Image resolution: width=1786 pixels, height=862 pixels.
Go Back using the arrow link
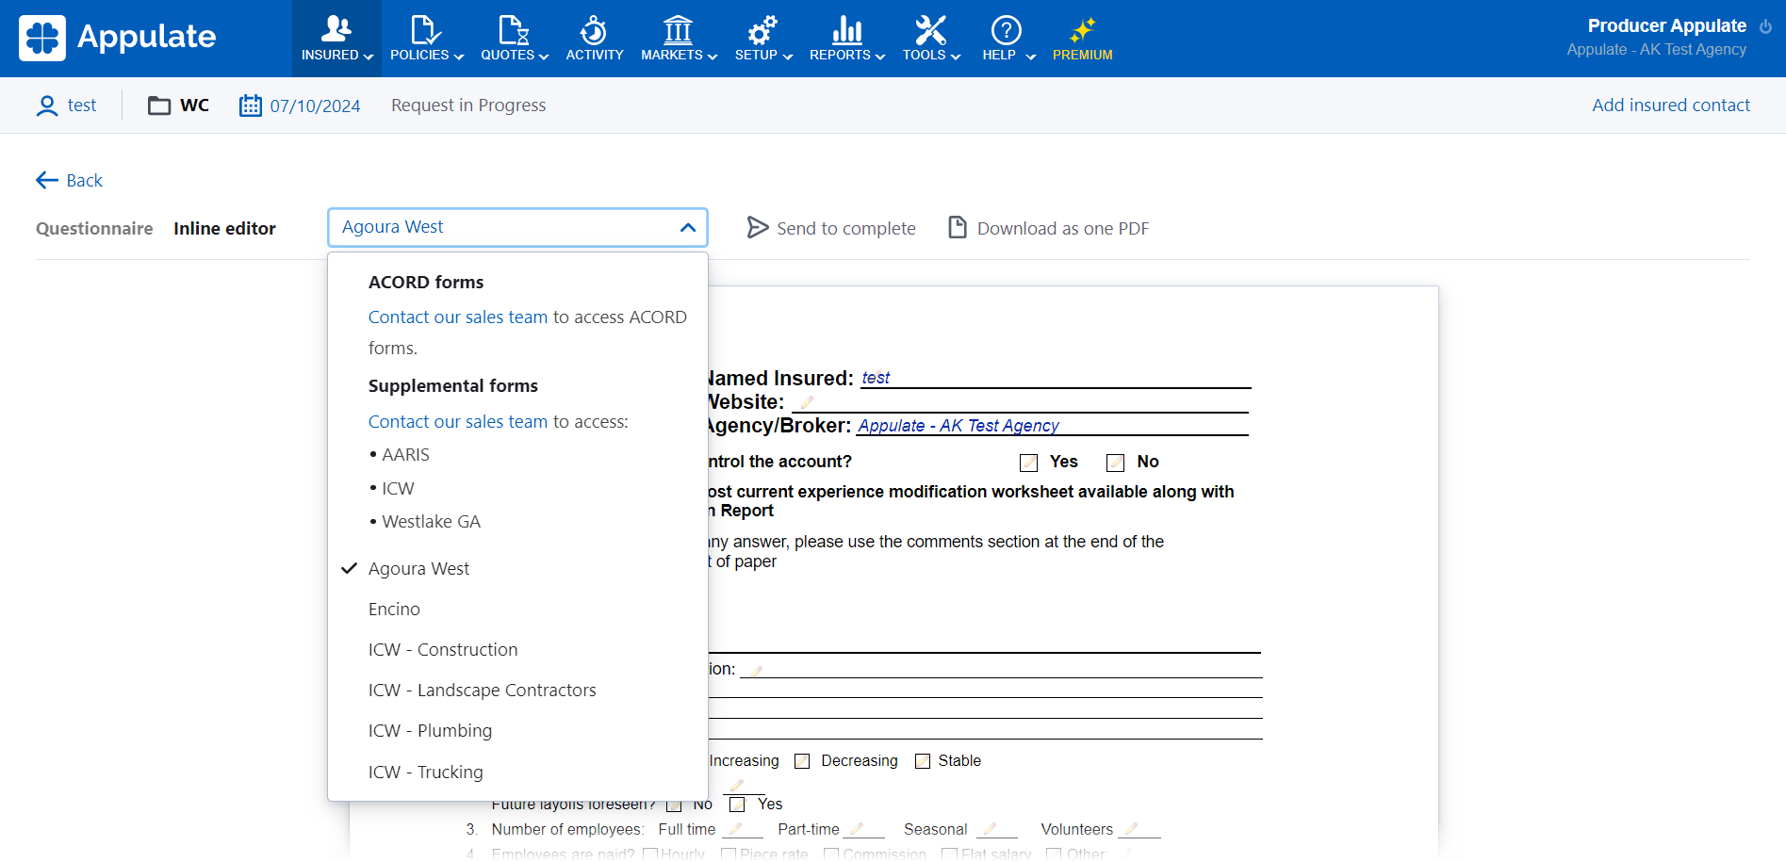click(x=70, y=181)
